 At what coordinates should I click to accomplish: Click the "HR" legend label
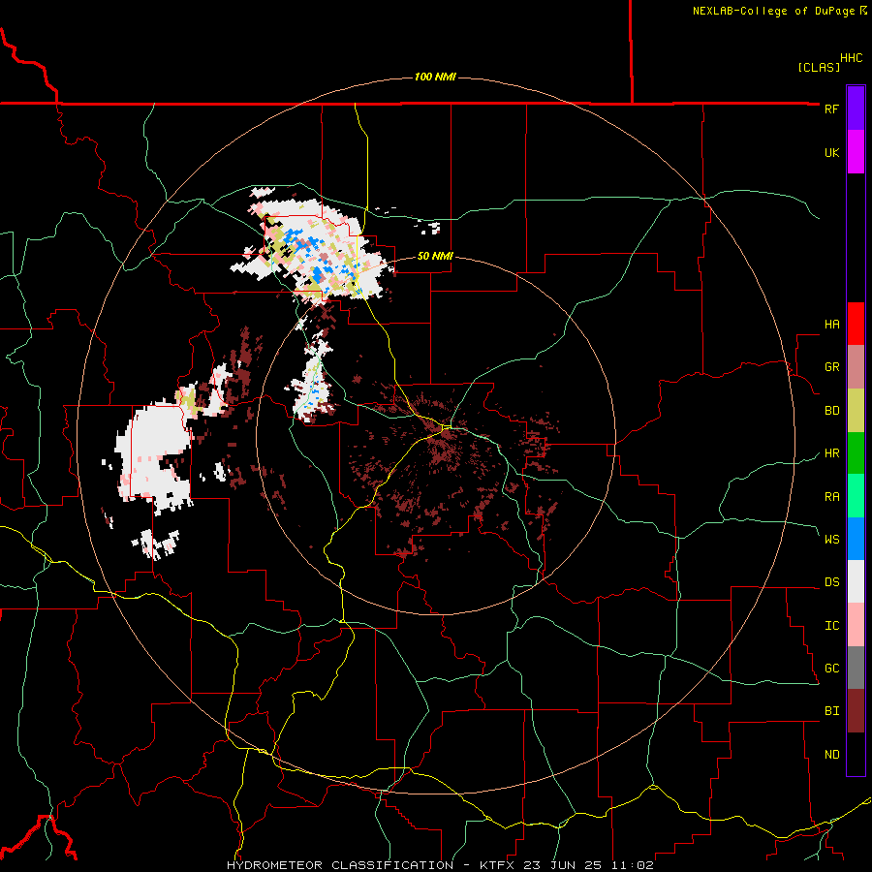tap(831, 453)
